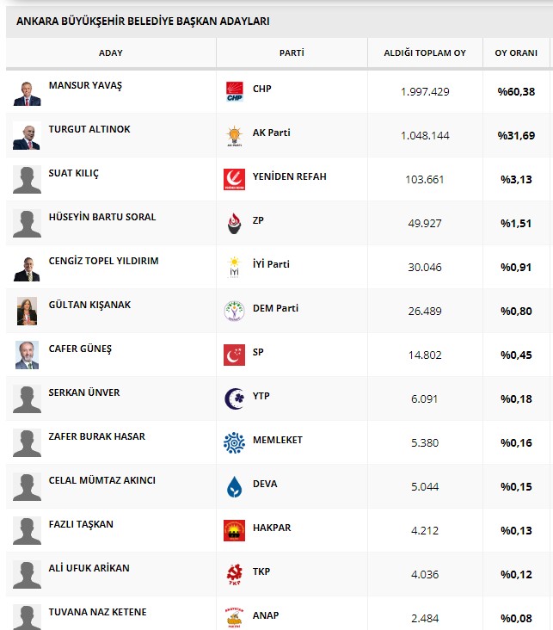Image resolution: width=553 pixels, height=630 pixels.
Task: Click the ALDIĞI TOPLAM OY column header
Action: click(425, 53)
